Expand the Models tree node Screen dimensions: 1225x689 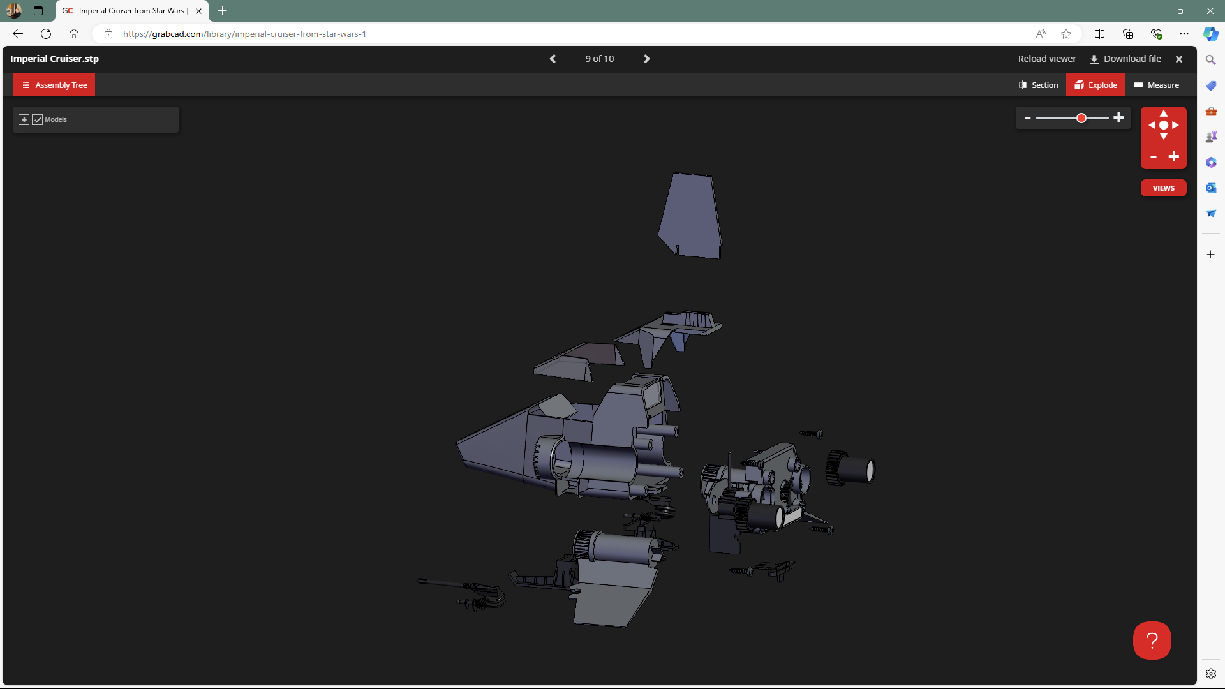pyautogui.click(x=24, y=119)
